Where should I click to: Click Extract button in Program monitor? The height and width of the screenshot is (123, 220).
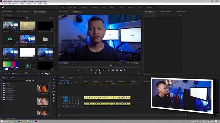point(117,70)
